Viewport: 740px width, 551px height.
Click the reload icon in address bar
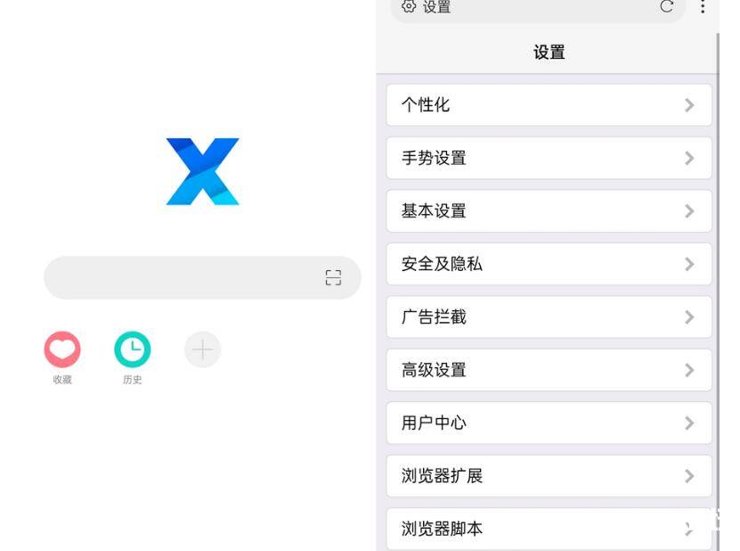(x=666, y=6)
